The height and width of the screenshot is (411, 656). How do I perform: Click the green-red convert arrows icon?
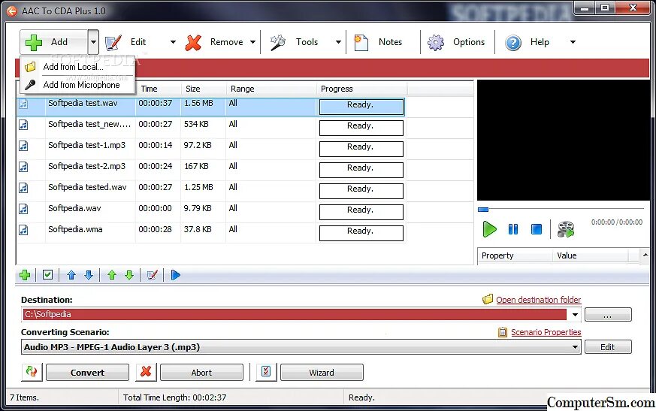coord(32,372)
